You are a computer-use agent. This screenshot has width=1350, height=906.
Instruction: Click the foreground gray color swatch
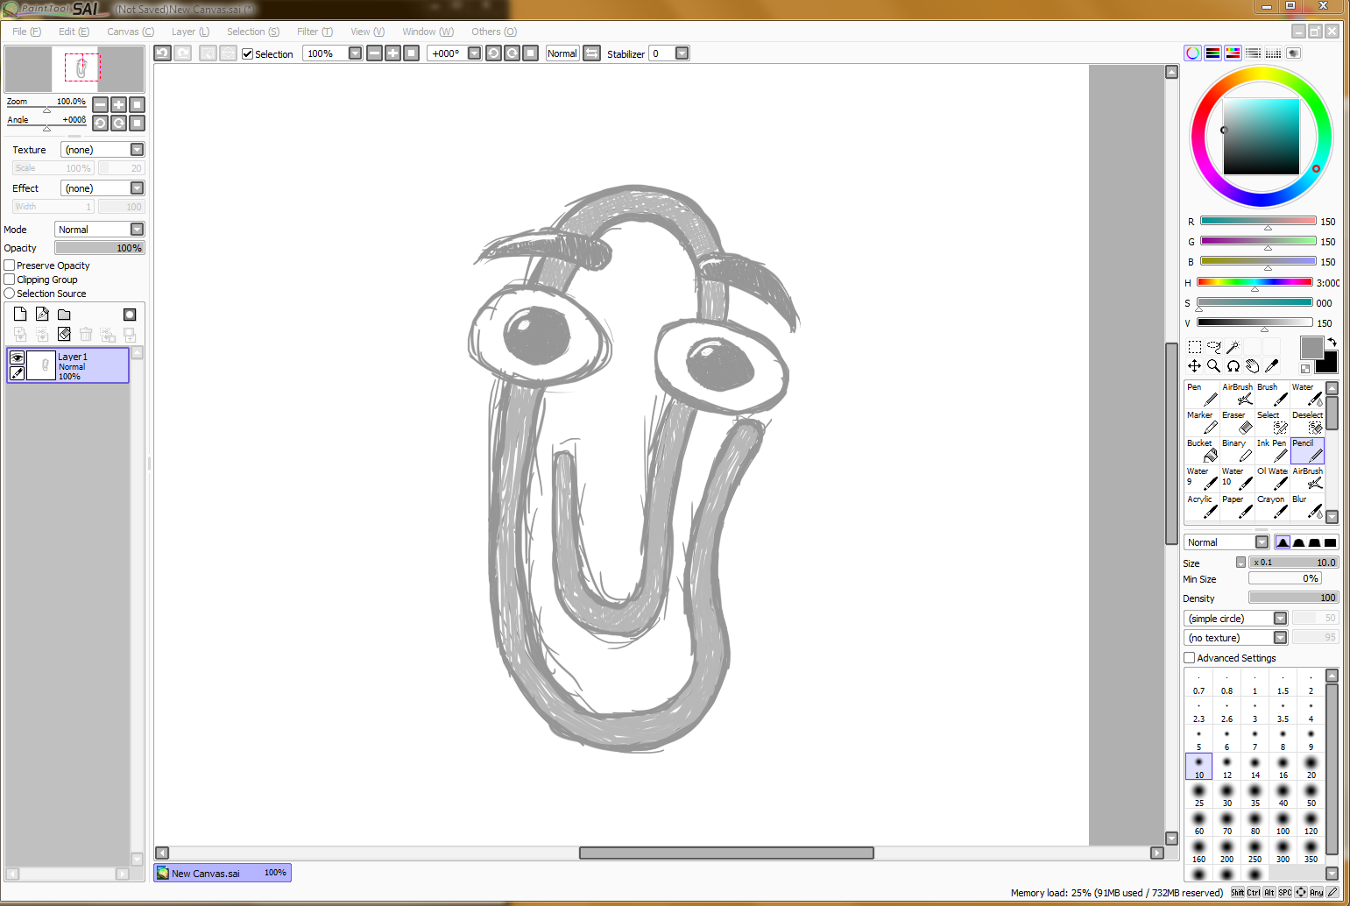pos(1311,347)
